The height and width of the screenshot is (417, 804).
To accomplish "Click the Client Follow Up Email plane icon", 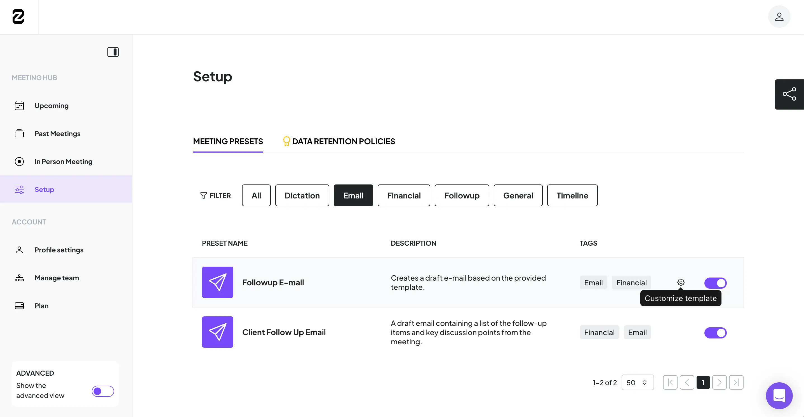I will pyautogui.click(x=218, y=332).
